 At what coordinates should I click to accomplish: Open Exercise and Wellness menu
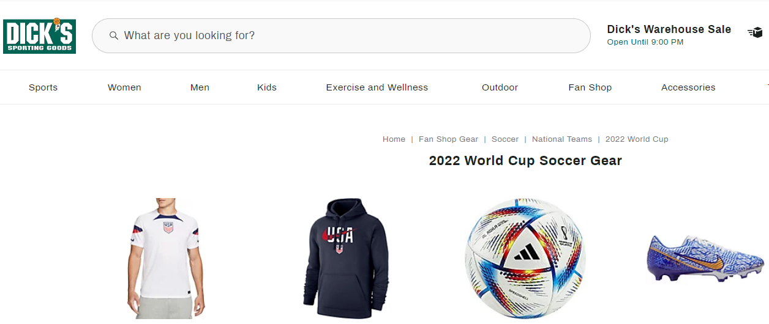pos(377,87)
